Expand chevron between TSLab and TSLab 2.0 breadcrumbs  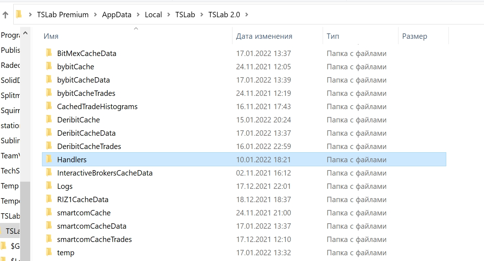[202, 15]
